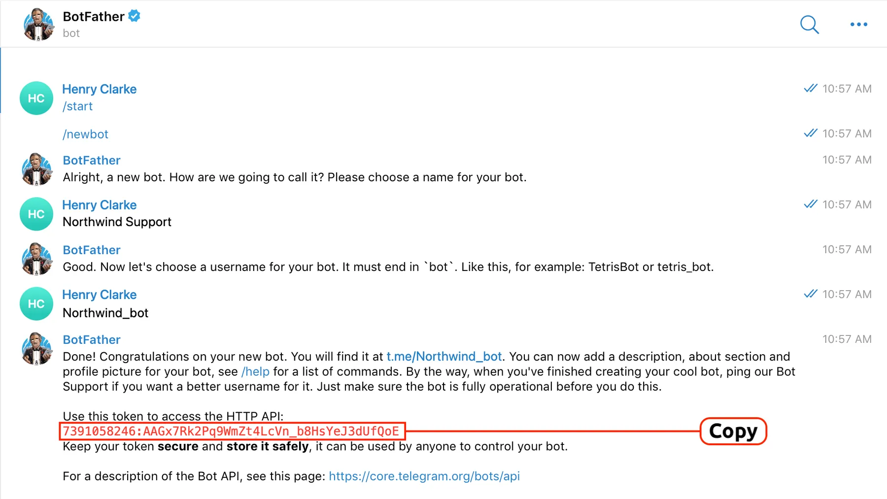Click Henry Clarke's name above Northwind Support
887x499 pixels.
coord(100,205)
